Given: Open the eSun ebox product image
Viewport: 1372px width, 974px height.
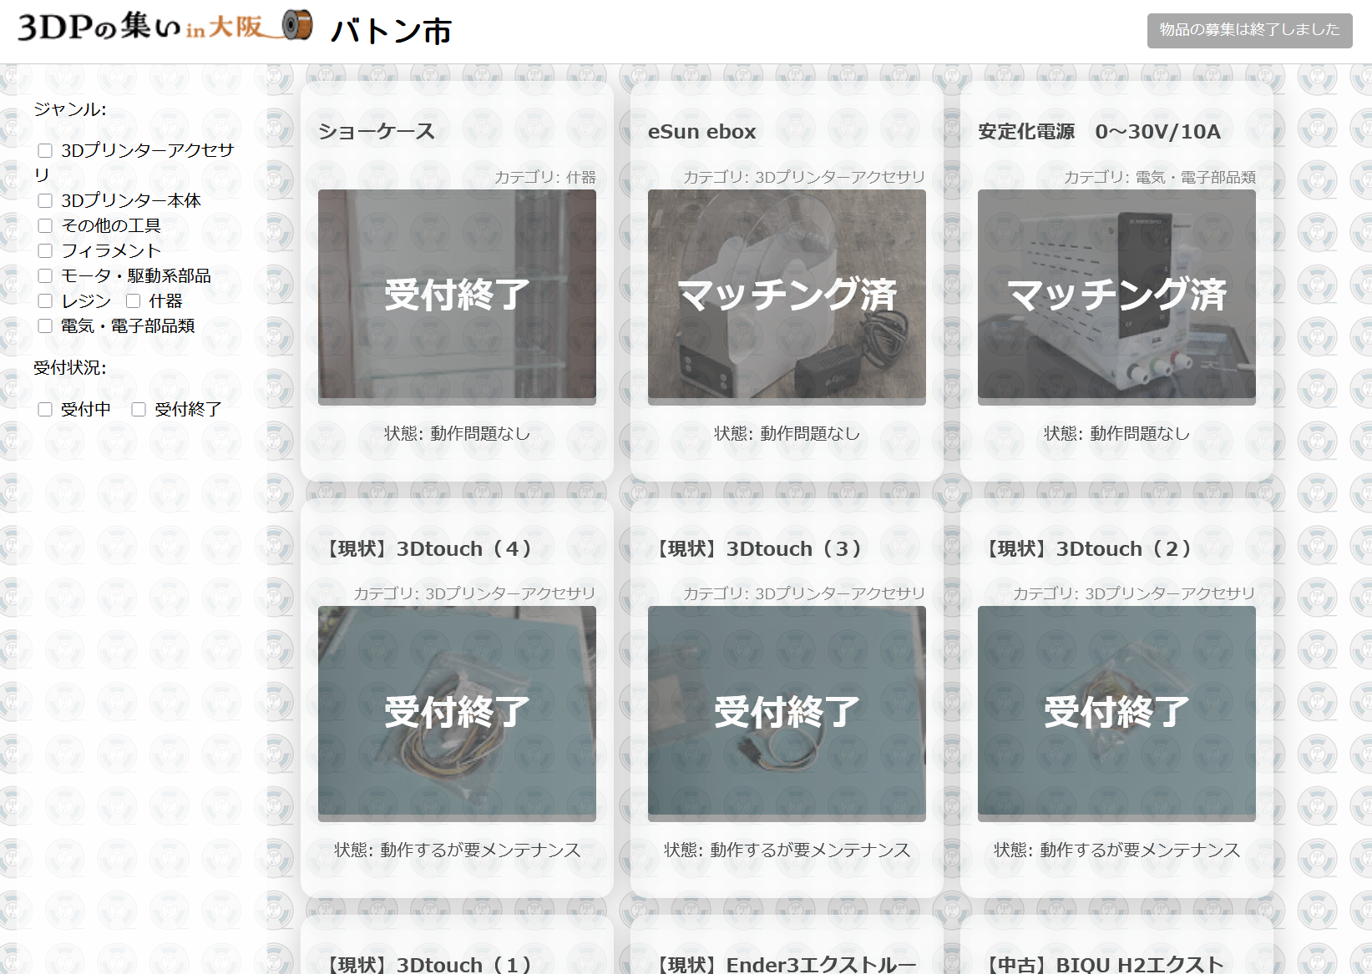Looking at the screenshot, I should pyautogui.click(x=787, y=295).
